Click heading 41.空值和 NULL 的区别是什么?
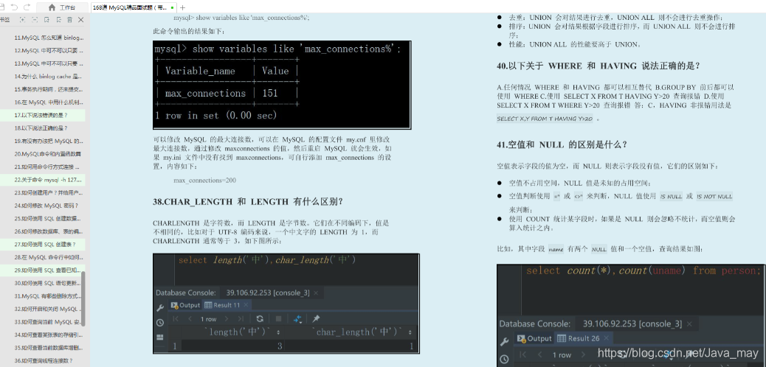Viewport: 766px width, 367px height. (x=562, y=144)
